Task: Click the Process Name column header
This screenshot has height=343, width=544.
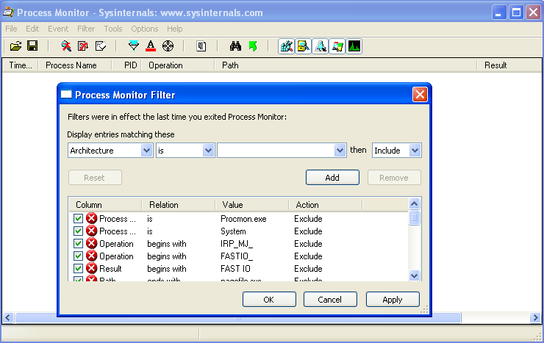Action: (x=74, y=65)
